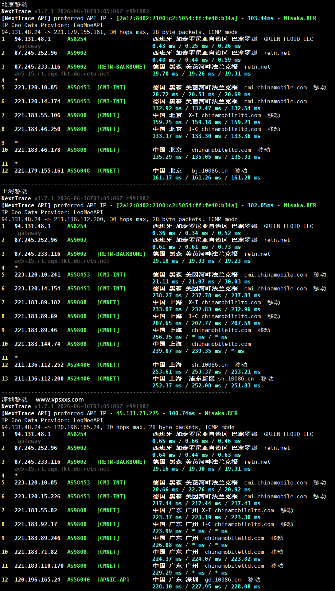Click hop IP 221.183.89.69

coord(36,316)
